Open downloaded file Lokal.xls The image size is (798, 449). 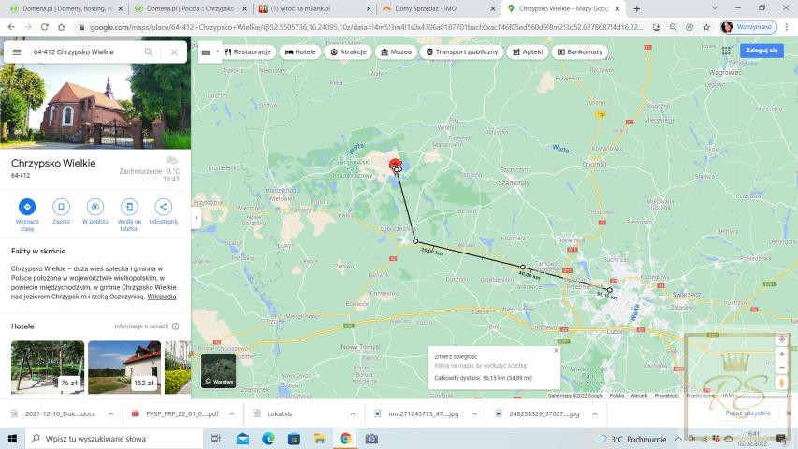pos(280,413)
